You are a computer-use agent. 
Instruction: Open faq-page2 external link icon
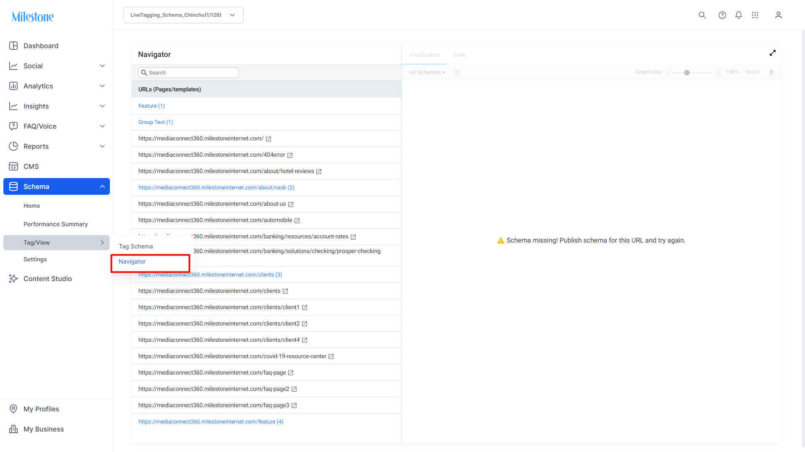click(x=294, y=390)
